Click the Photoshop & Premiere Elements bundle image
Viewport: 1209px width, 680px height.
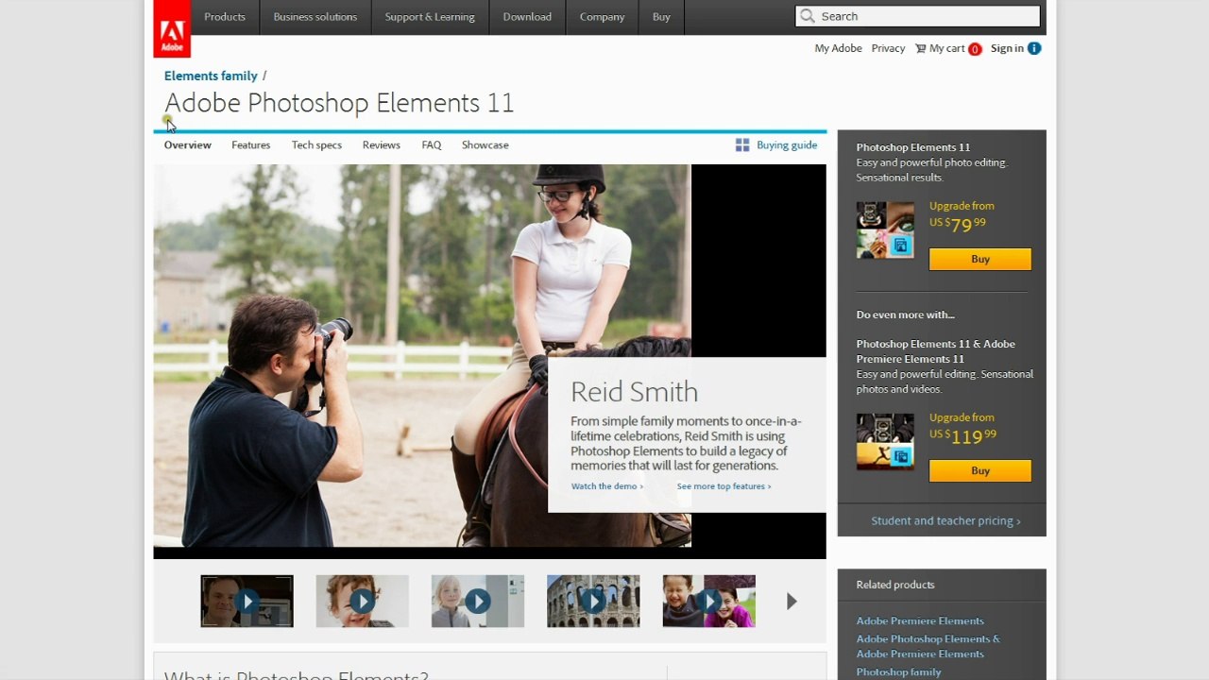[885, 441]
